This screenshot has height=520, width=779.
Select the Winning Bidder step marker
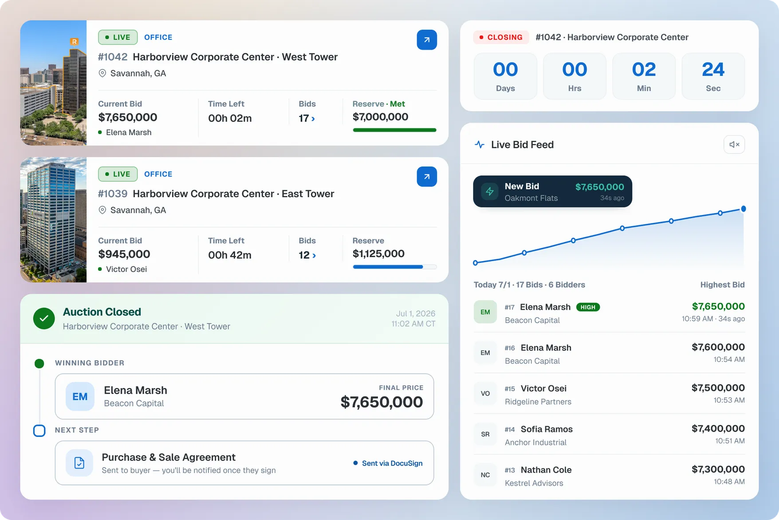39,364
